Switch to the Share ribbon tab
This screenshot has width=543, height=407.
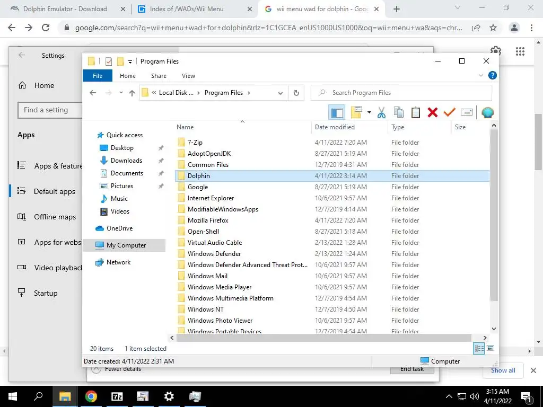point(159,76)
